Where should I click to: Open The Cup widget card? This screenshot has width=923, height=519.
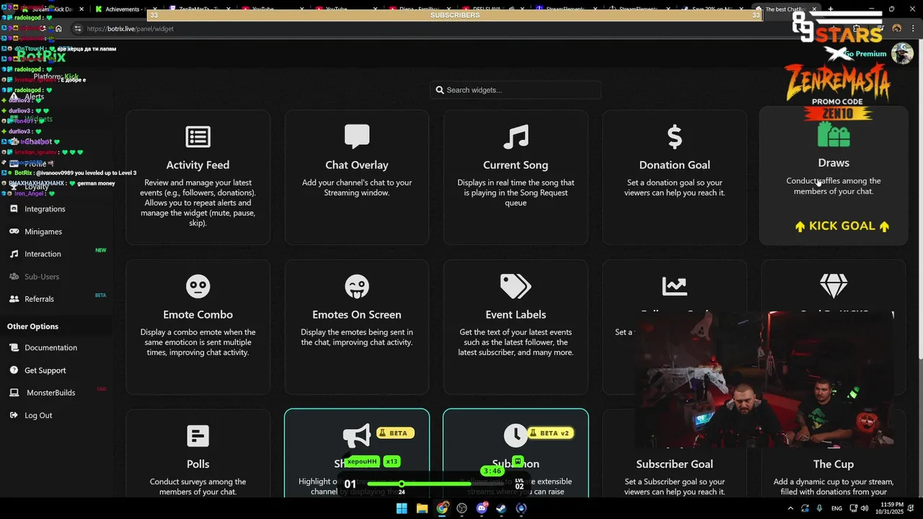[x=834, y=453]
